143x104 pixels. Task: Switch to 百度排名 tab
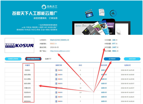[13, 59]
